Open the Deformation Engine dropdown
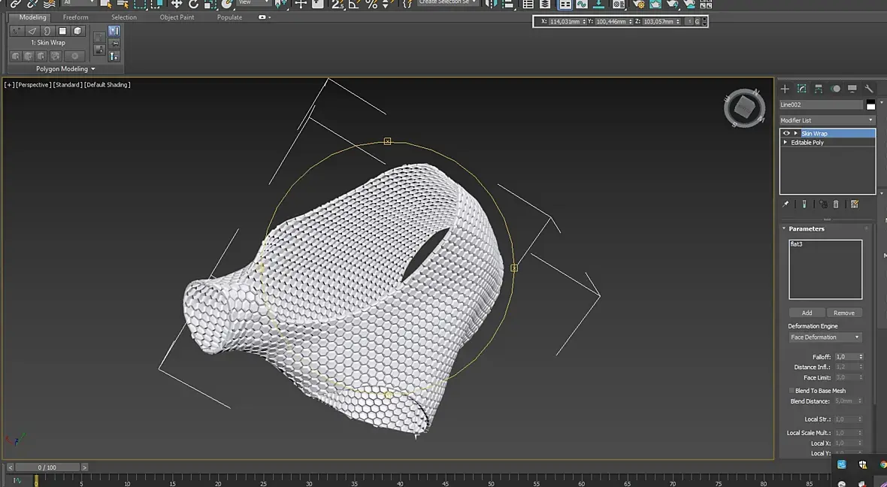The height and width of the screenshot is (487, 887). (x=825, y=337)
